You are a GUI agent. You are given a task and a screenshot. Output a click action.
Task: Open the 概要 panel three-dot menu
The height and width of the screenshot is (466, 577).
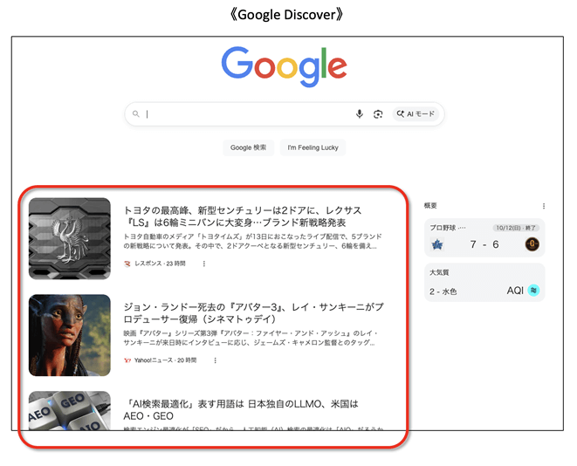pyautogui.click(x=543, y=206)
